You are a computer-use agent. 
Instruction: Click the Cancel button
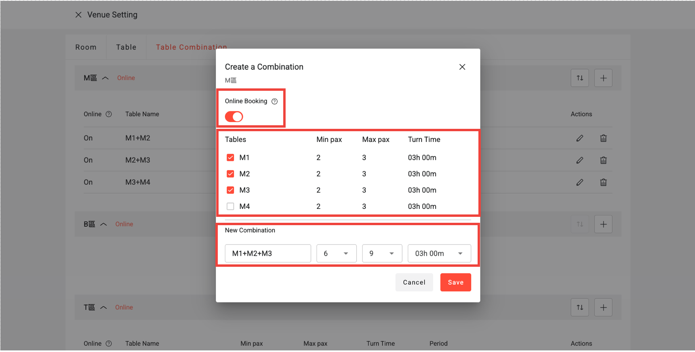414,282
